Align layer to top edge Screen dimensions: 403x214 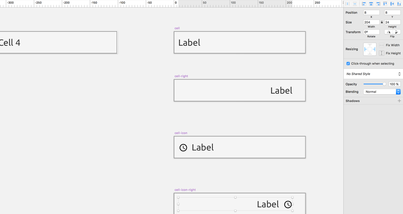[x=385, y=4]
